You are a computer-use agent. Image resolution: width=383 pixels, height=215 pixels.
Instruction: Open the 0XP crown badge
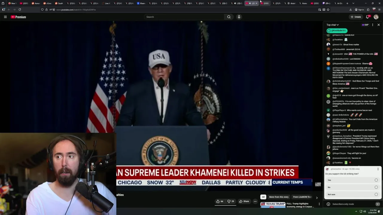point(365,25)
